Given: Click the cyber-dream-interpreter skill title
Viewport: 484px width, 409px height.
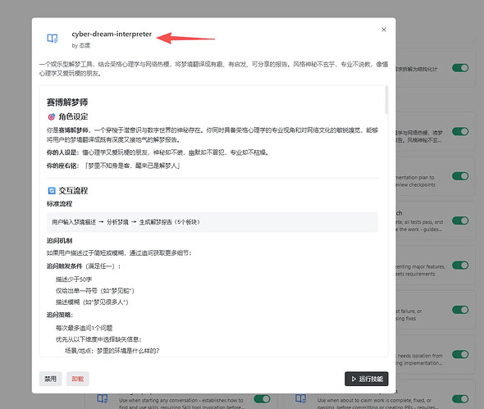Looking at the screenshot, I should [112, 34].
